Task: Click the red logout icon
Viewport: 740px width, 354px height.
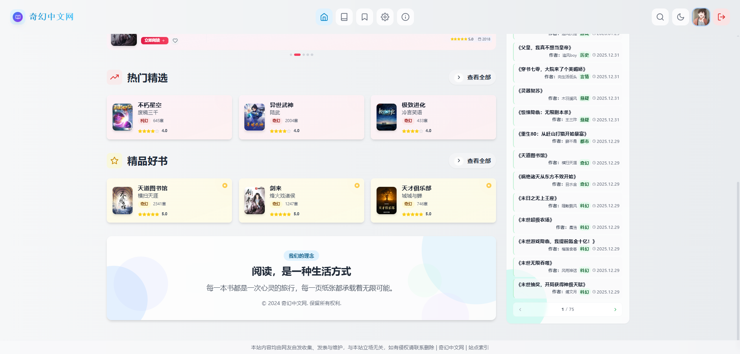Action: click(x=721, y=17)
